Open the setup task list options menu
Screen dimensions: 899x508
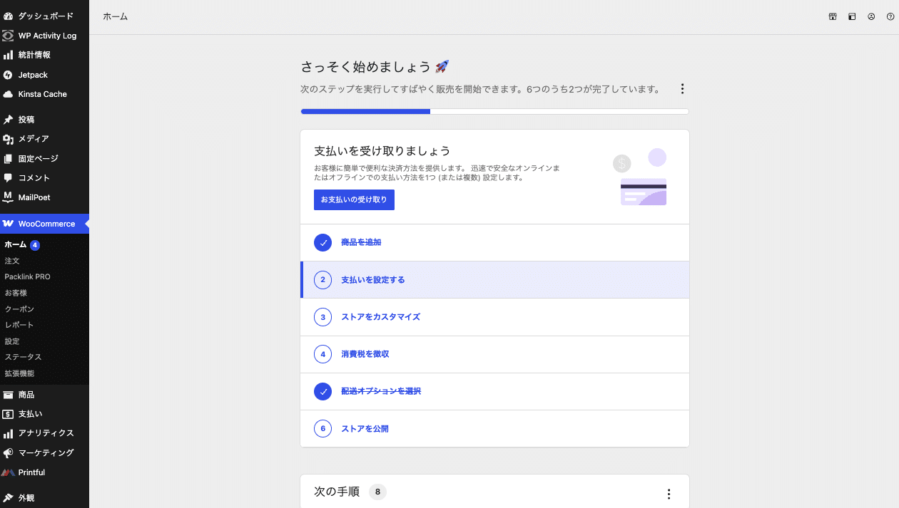click(x=682, y=89)
